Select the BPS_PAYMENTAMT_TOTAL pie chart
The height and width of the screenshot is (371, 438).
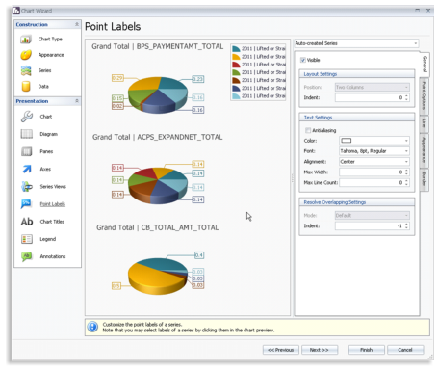pyautogui.click(x=158, y=94)
